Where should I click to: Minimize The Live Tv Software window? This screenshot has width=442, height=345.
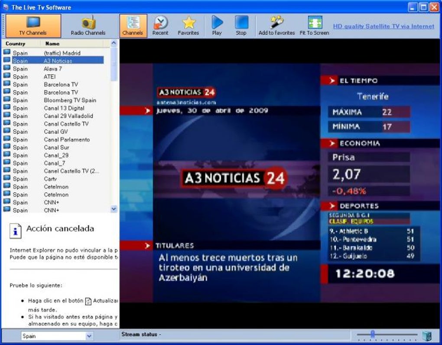(x=413, y=7)
